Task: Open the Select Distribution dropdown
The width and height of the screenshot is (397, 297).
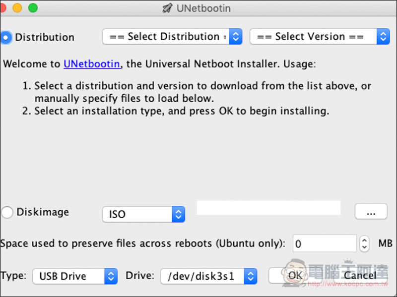Action: pos(172,37)
